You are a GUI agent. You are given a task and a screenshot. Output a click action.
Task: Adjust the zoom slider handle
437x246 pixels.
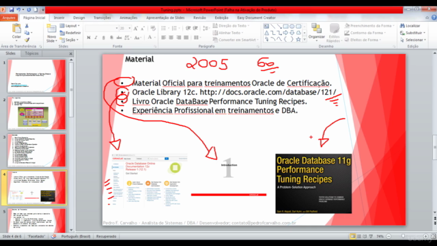(403, 236)
